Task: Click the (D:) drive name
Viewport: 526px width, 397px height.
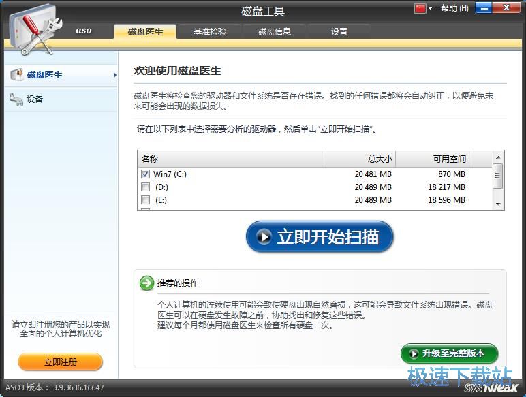Action: point(161,187)
